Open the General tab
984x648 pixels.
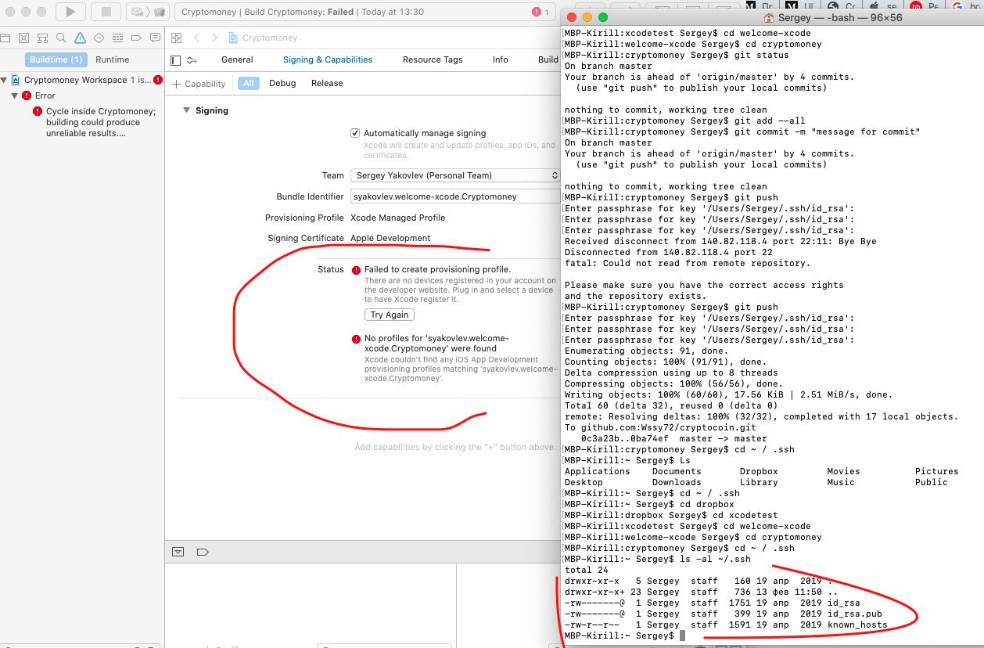point(237,59)
